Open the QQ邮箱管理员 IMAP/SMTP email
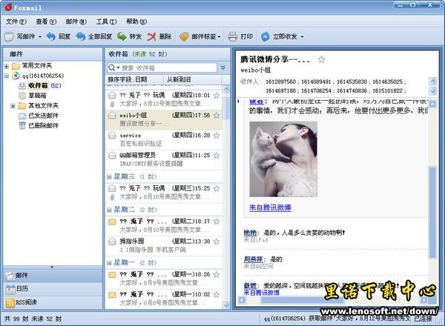 tap(164, 159)
